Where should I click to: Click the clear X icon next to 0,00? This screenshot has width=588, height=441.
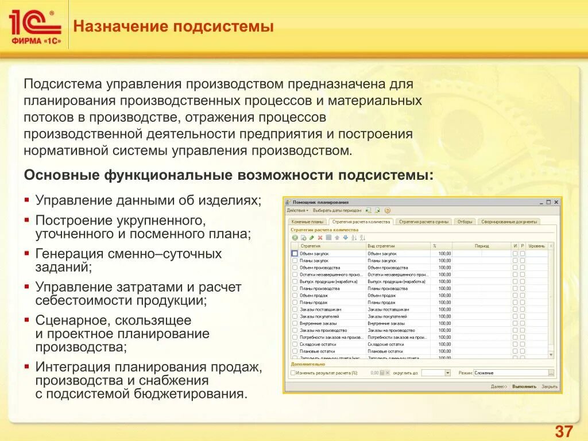388,373
